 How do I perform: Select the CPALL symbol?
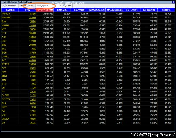(x=5, y=56)
